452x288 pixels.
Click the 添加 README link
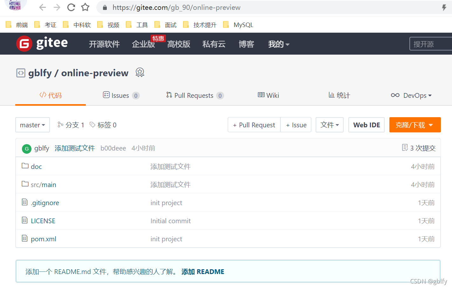[203, 272]
